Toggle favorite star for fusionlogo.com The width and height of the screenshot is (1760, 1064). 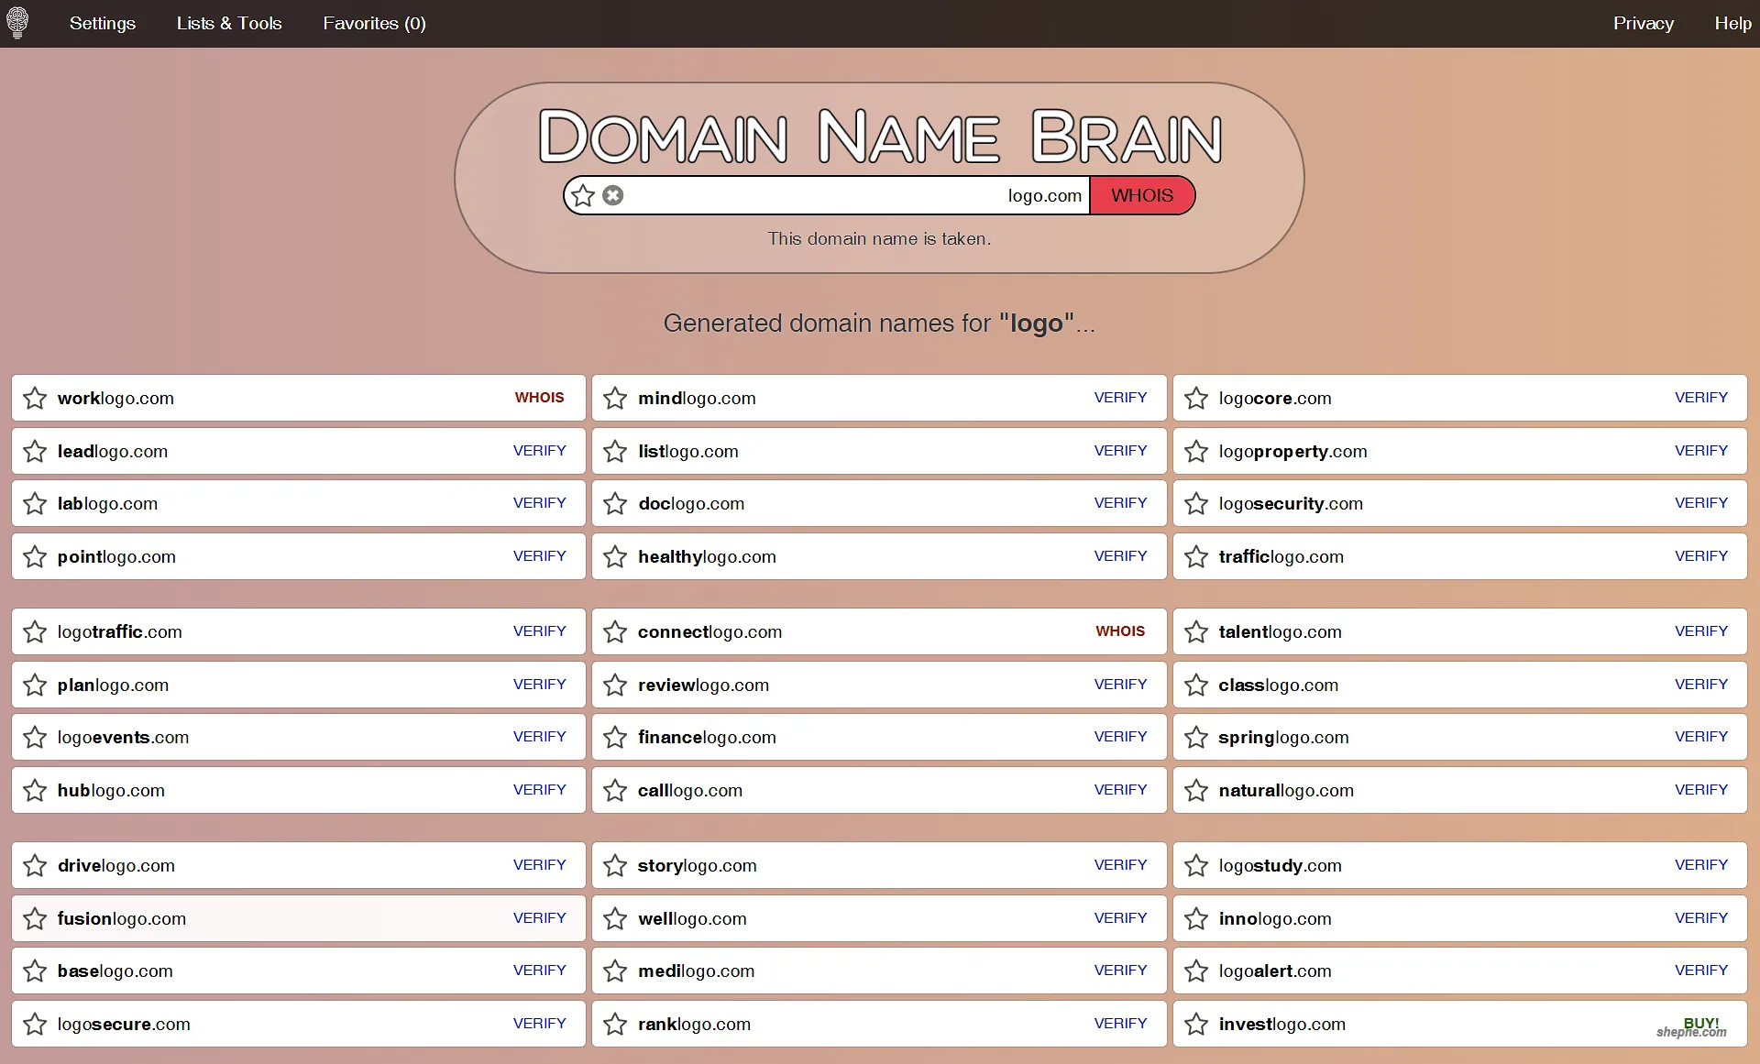(35, 918)
